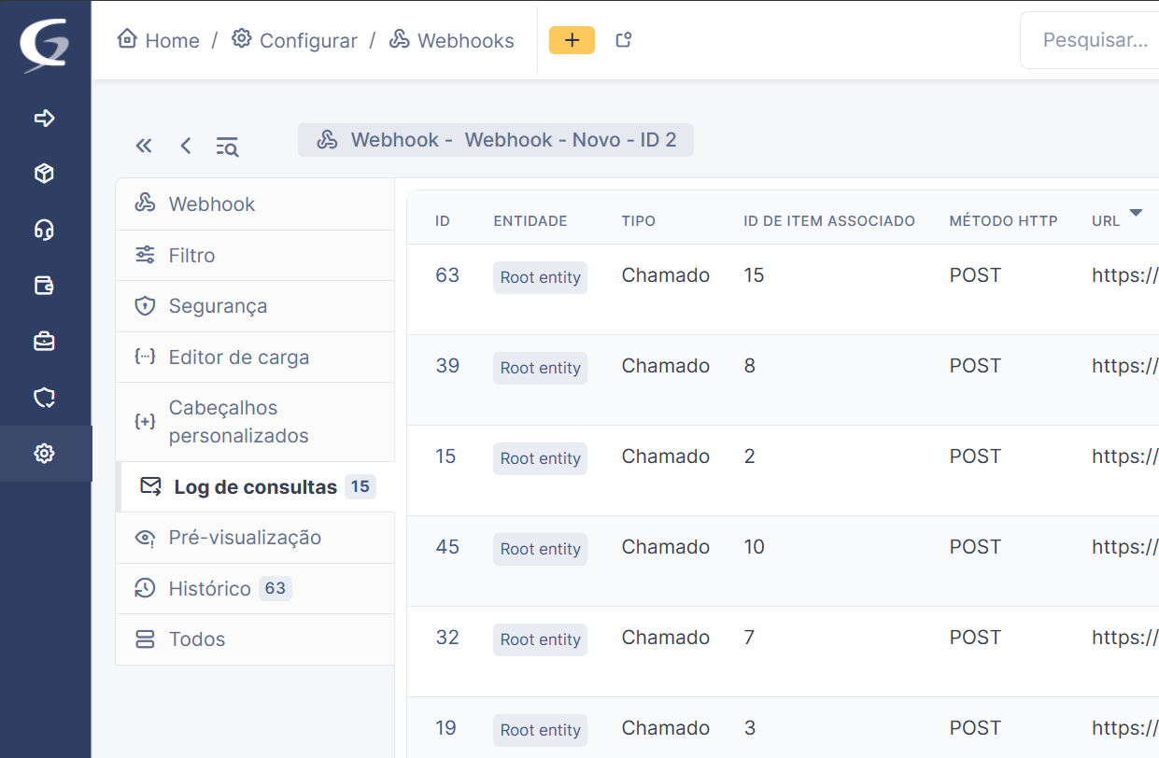Click the search list icon
Image resolution: width=1159 pixels, height=758 pixels.
(227, 146)
